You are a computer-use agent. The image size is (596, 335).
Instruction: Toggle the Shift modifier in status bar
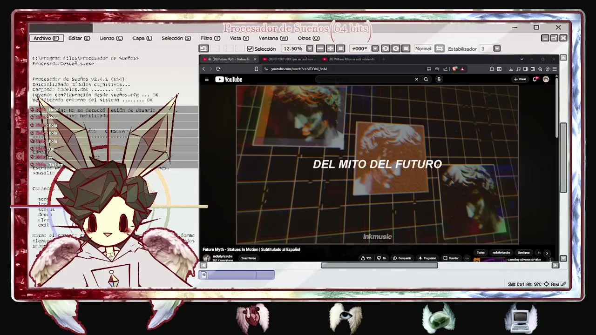click(x=512, y=284)
